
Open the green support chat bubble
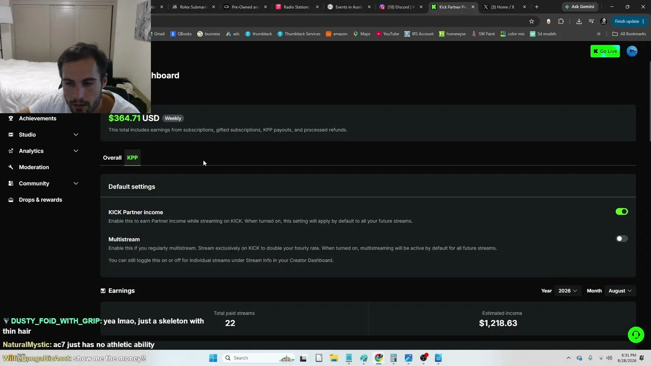tap(636, 334)
